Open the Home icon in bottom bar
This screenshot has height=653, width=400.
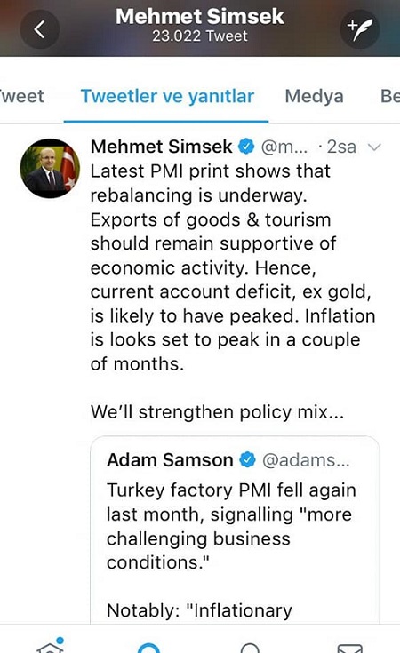point(50,645)
